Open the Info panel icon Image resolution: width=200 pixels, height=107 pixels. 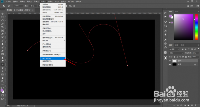[165, 43]
